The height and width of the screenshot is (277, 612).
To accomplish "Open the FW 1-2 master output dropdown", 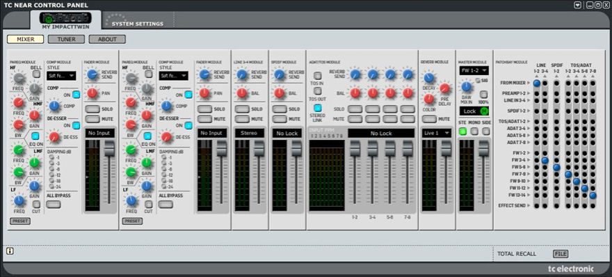I will click(474, 71).
